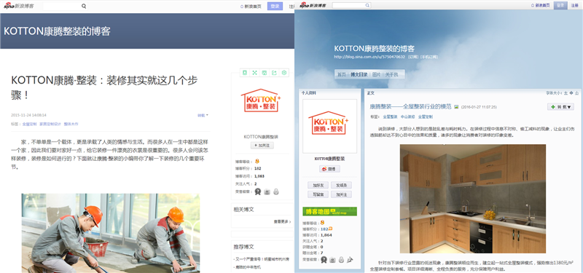Image resolution: width=583 pixels, height=273 pixels.
Task: Click 写留言 button in right profile panel
Action: 318,194
